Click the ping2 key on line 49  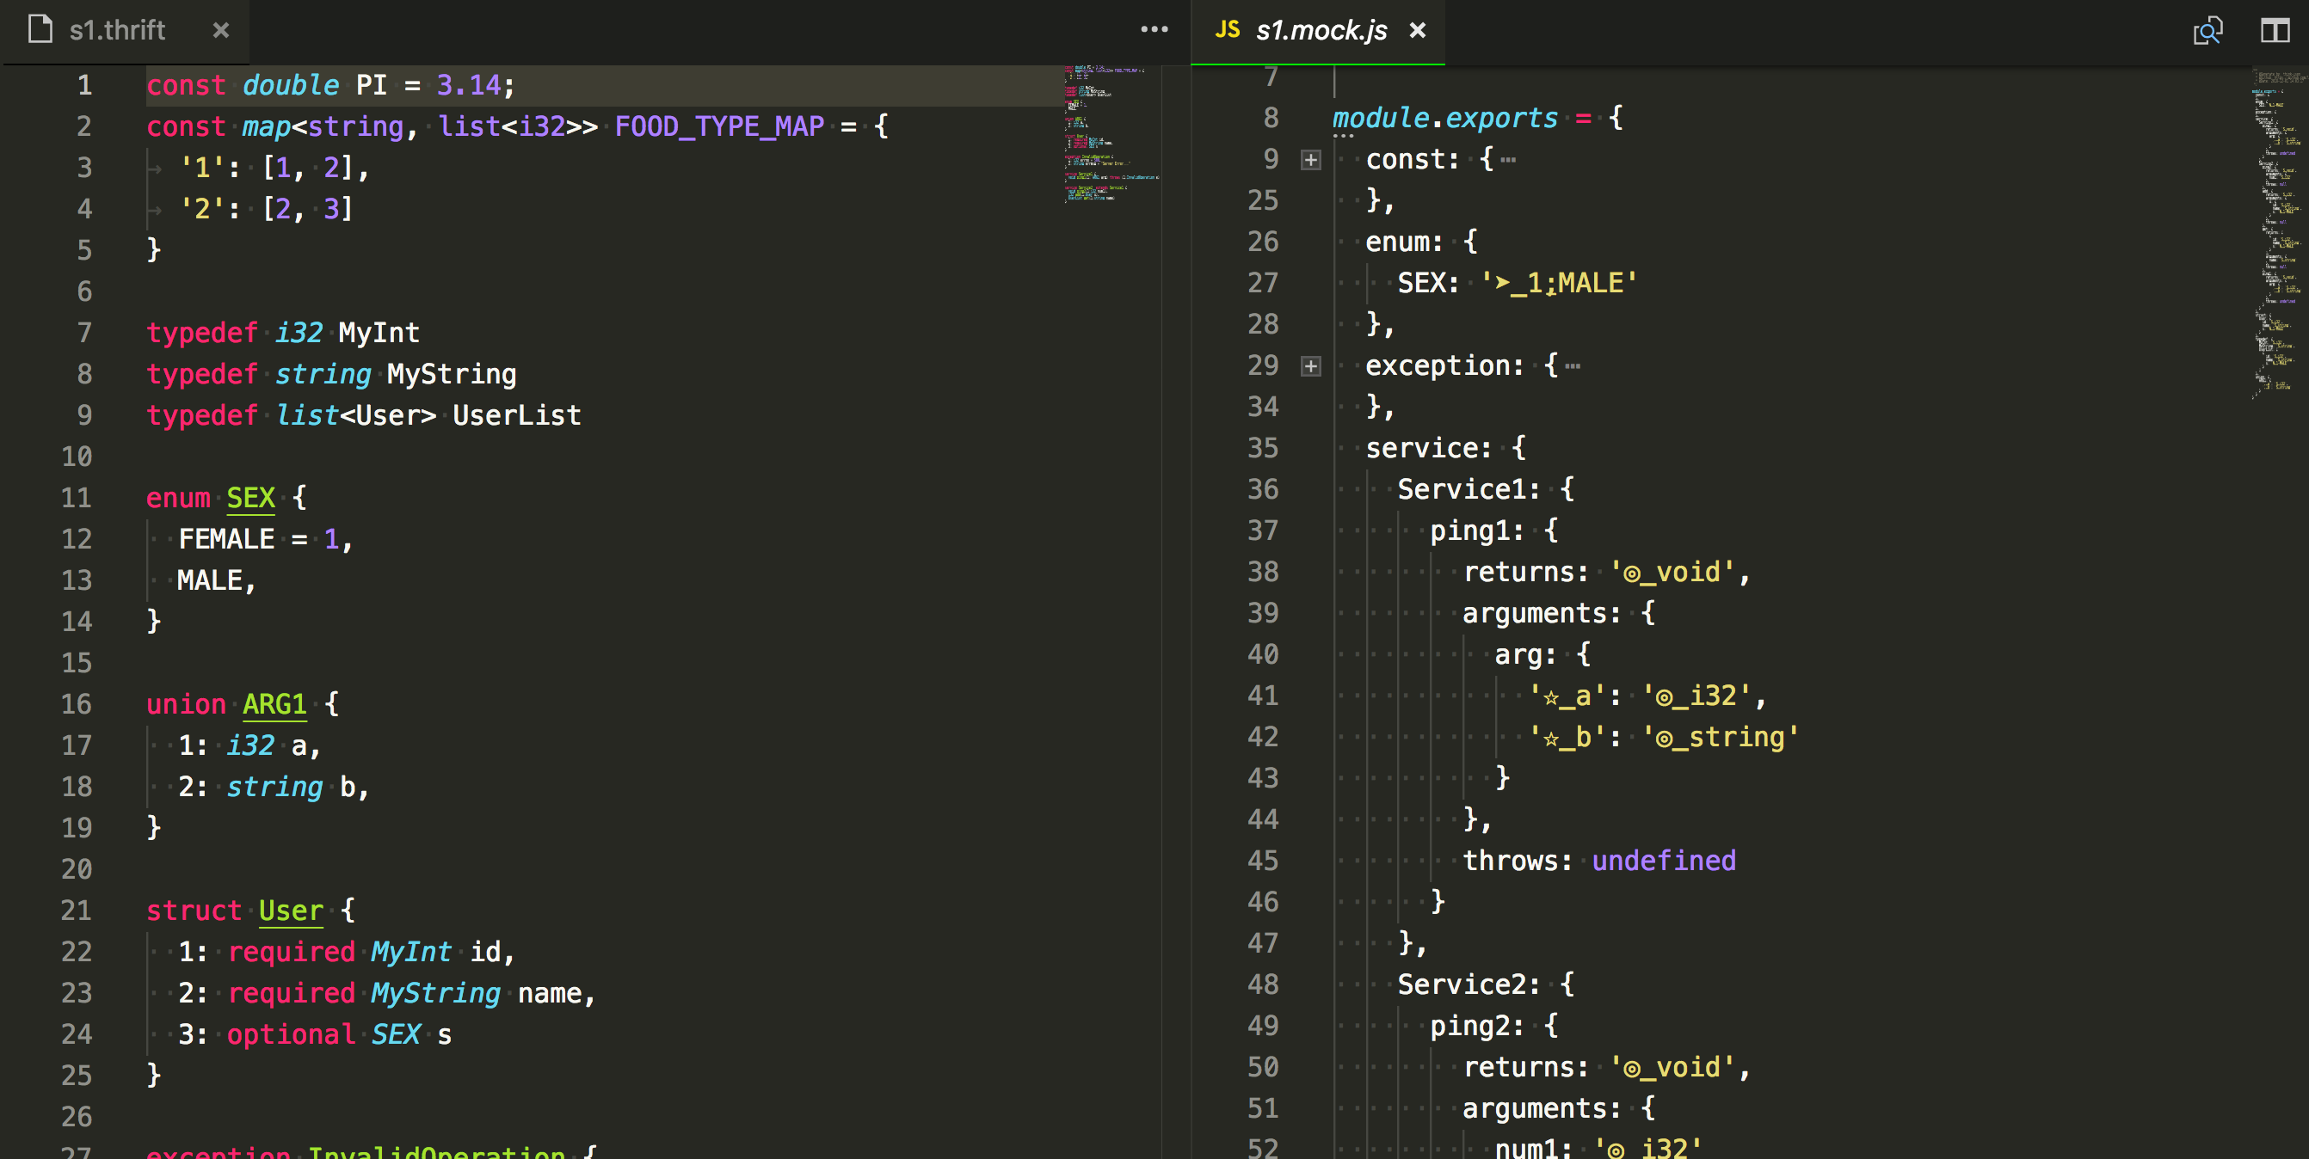pyautogui.click(x=1469, y=1026)
